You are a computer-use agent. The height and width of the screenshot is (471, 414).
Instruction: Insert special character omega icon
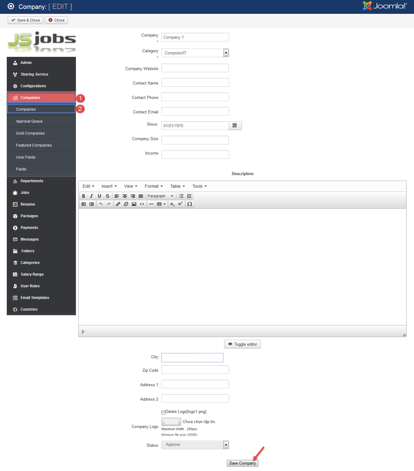(x=190, y=204)
